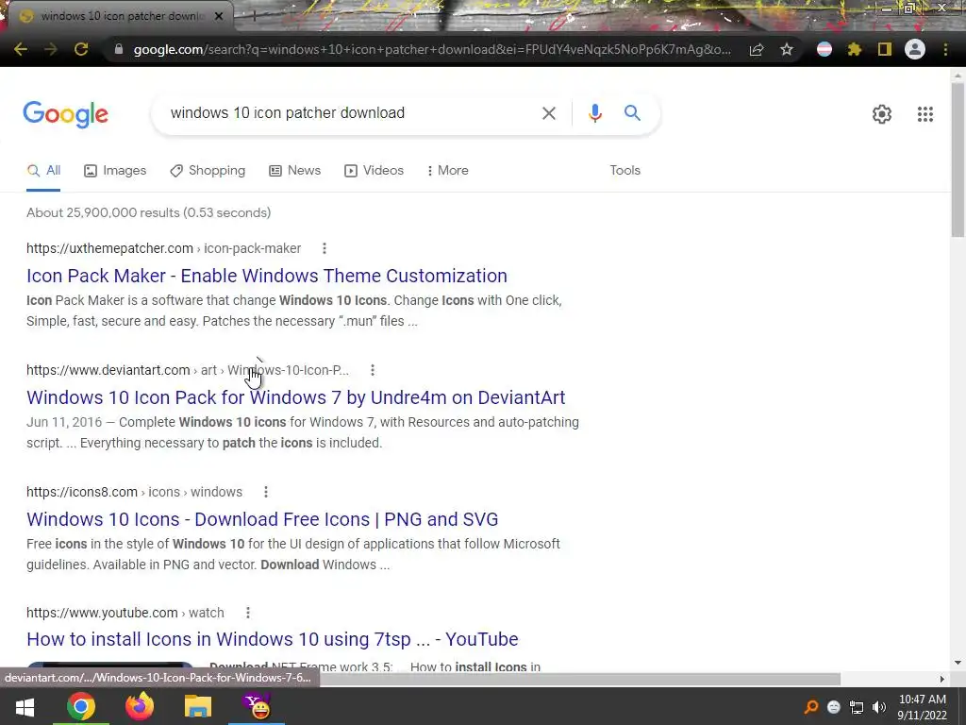Open options for icons8.com result

265,492
